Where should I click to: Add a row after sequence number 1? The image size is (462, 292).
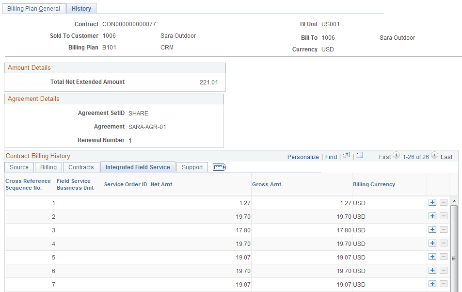click(x=432, y=202)
